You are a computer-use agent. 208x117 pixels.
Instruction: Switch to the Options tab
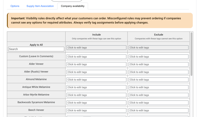(x=15, y=6)
